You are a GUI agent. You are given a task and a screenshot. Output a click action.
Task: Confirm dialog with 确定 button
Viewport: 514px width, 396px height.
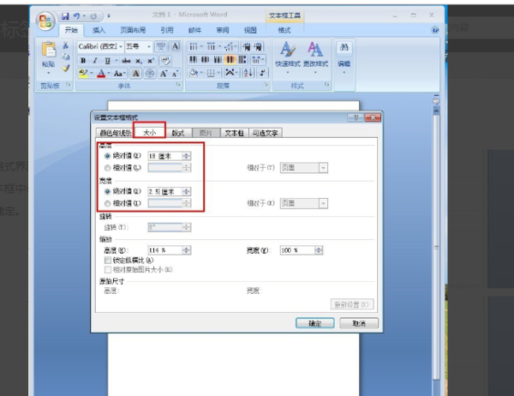click(314, 323)
